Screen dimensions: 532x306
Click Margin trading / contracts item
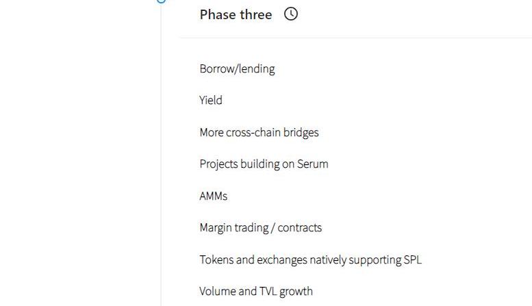pos(261,228)
